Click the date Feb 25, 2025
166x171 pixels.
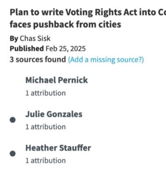point(66,49)
